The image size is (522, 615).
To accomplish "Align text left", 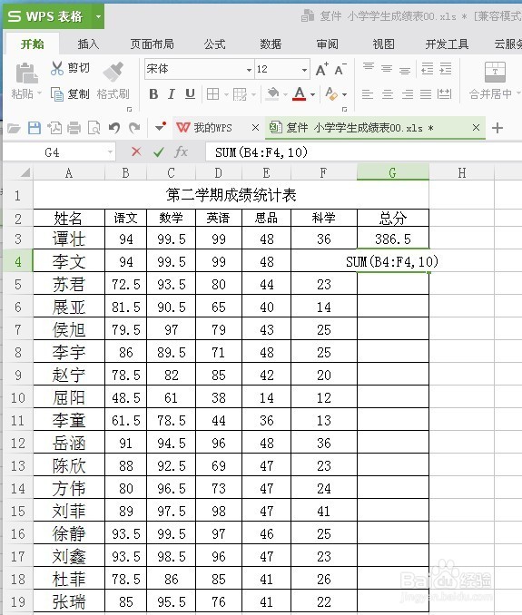I will 368,94.
